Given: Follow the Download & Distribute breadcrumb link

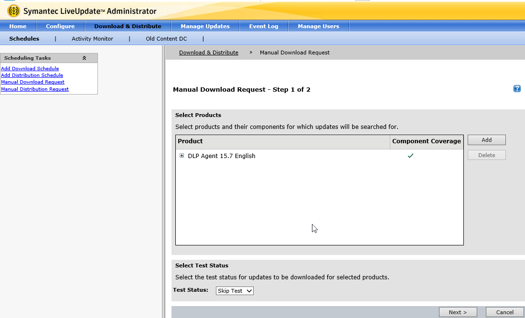Looking at the screenshot, I should tap(209, 53).
